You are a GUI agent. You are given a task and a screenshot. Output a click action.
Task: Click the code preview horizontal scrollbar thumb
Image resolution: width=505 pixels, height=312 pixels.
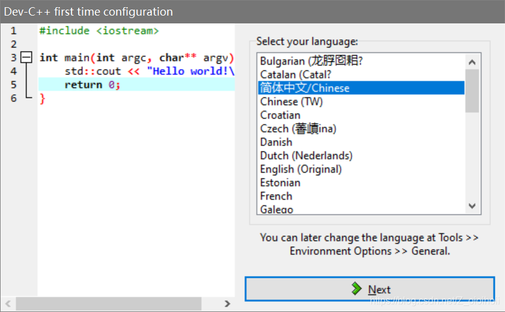tap(109, 304)
